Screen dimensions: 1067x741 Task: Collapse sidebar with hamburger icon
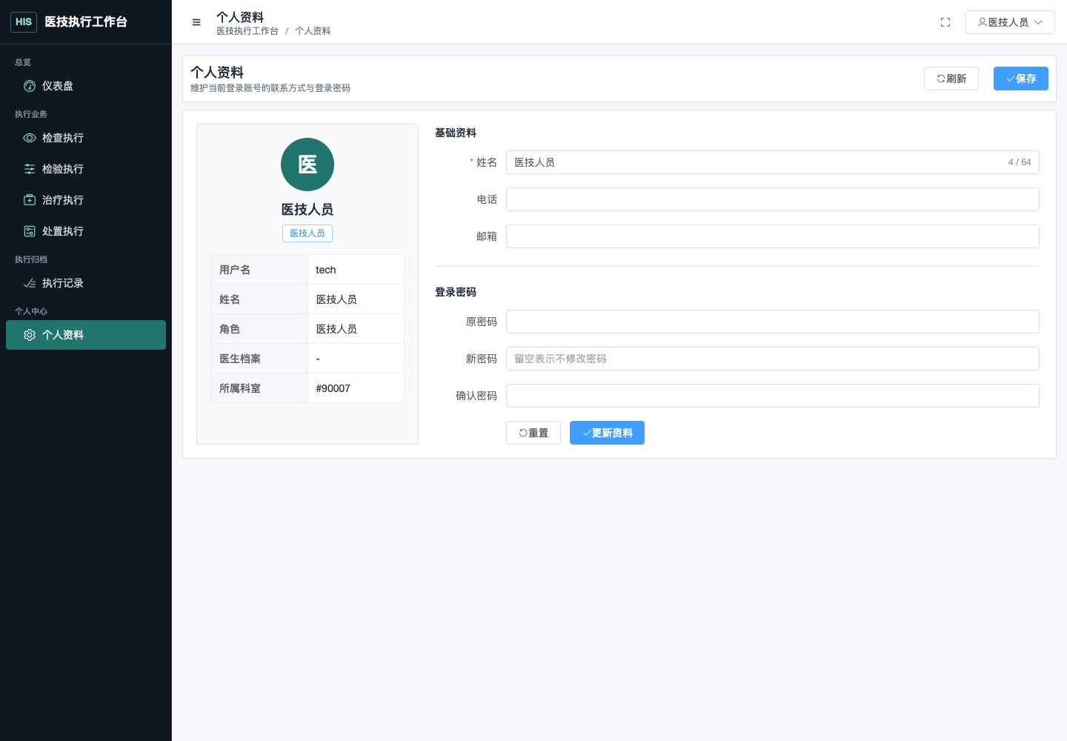point(196,22)
